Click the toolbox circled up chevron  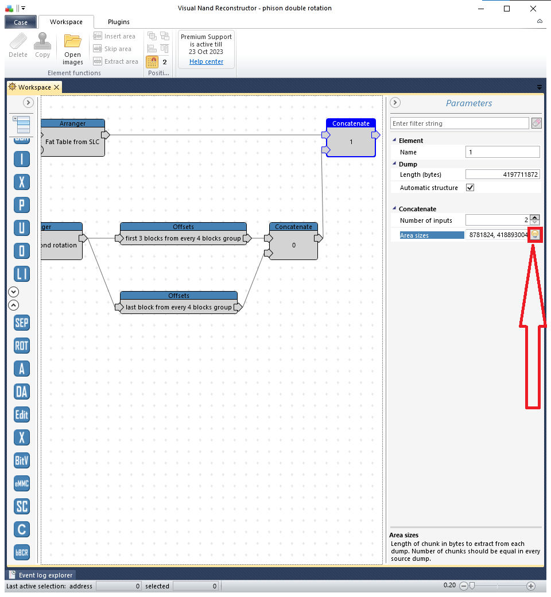click(x=13, y=305)
